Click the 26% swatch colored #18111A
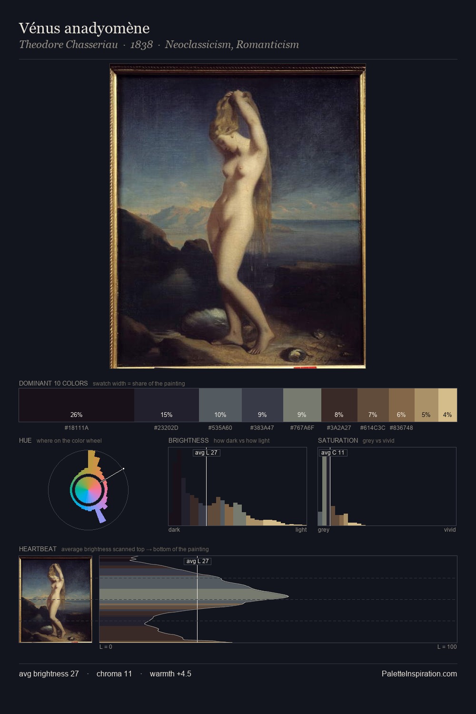Image resolution: width=476 pixels, height=714 pixels. click(x=76, y=405)
